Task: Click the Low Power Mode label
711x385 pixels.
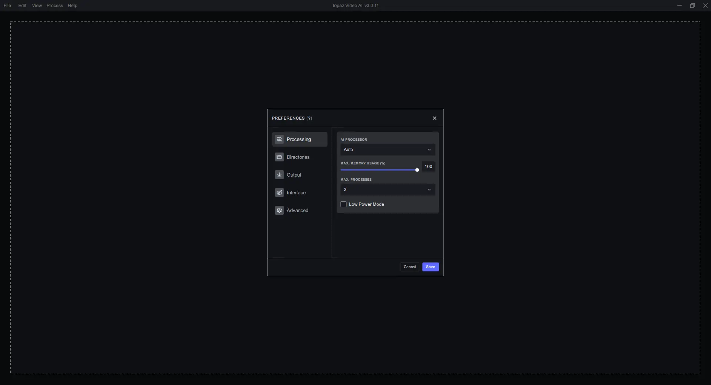Action: pyautogui.click(x=366, y=204)
